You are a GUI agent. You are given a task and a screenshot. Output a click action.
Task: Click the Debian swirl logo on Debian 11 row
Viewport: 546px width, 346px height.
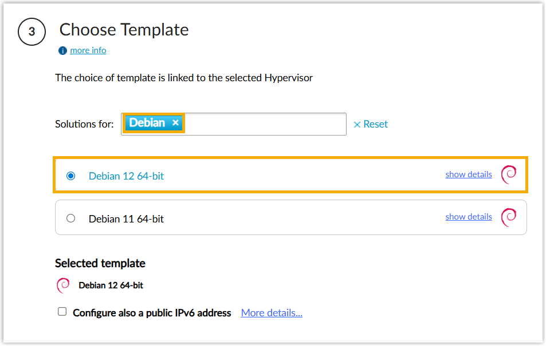pyautogui.click(x=509, y=217)
